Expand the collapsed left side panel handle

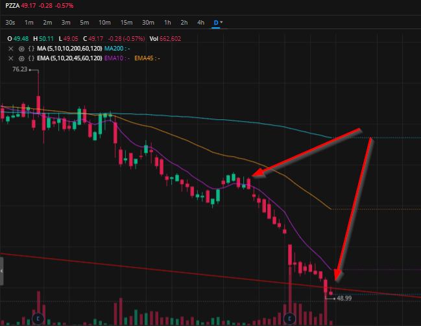(1, 271)
